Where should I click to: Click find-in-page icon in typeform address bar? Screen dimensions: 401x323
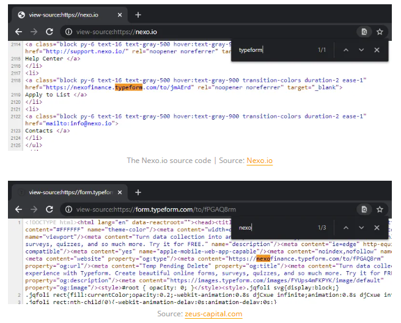pos(364,209)
